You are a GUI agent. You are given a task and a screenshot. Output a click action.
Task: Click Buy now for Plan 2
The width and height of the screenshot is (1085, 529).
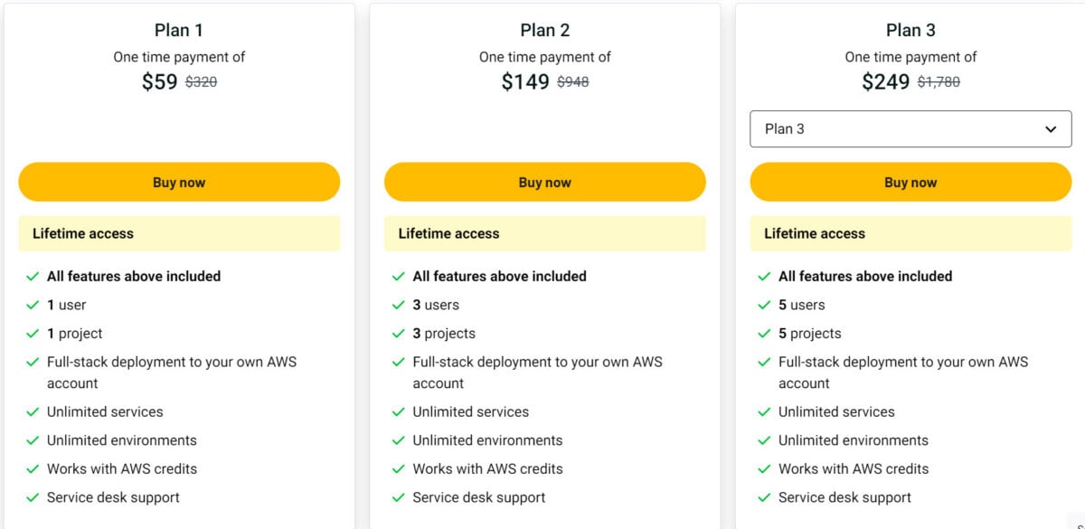pos(544,182)
